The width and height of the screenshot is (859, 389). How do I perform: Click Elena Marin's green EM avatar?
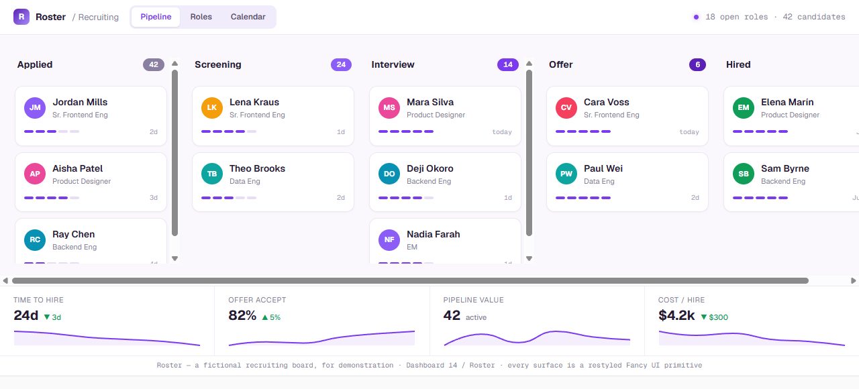[x=744, y=107]
